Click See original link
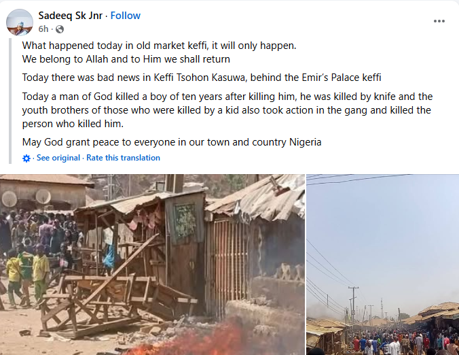The height and width of the screenshot is (355, 459). (x=58, y=158)
